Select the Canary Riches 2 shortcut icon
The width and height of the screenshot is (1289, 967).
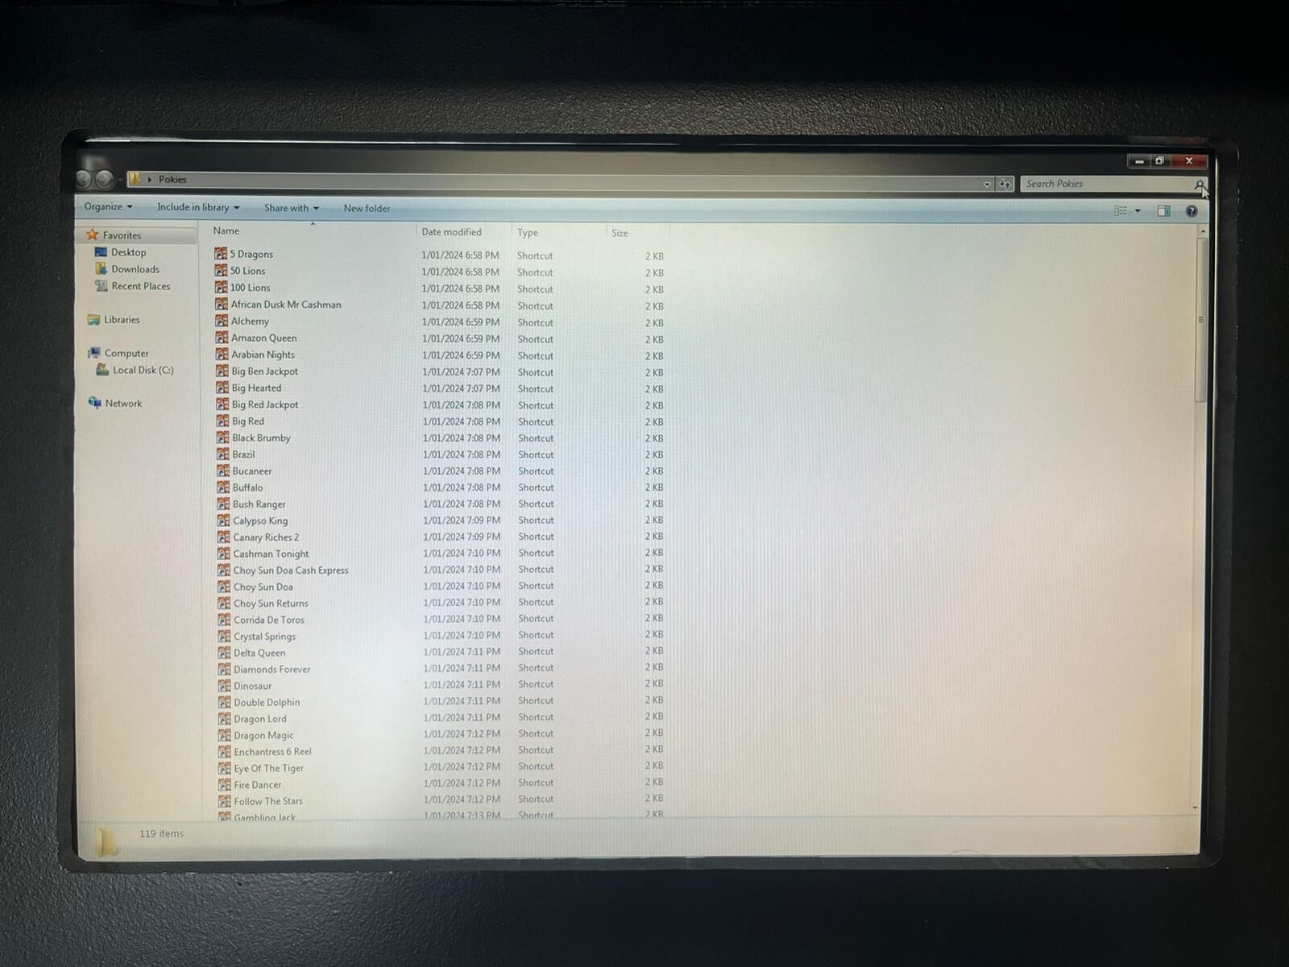(223, 537)
